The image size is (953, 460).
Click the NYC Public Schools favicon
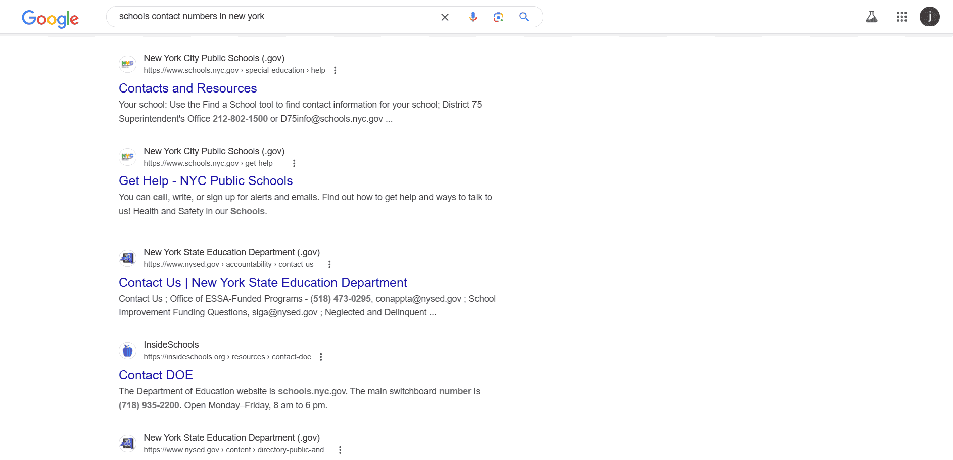point(127,64)
